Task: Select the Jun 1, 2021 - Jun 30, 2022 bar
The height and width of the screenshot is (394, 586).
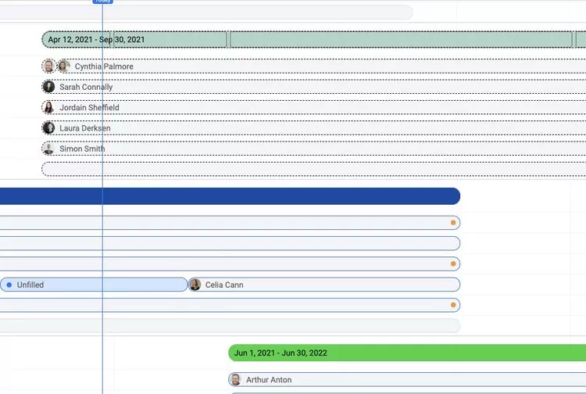Action: coord(406,353)
